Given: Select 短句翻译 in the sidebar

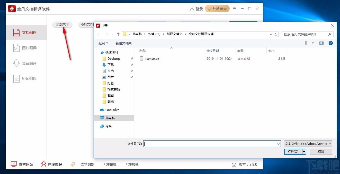Looking at the screenshot, I should 26,79.
